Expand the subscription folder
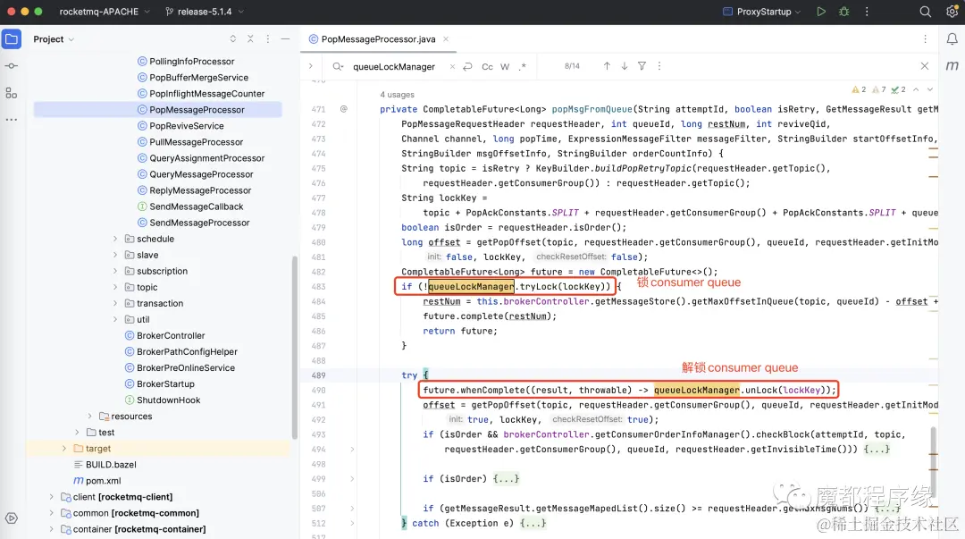This screenshot has width=965, height=539. [x=115, y=271]
